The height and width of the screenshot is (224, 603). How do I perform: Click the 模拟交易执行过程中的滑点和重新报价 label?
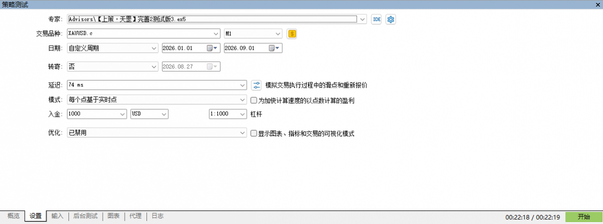(316, 85)
